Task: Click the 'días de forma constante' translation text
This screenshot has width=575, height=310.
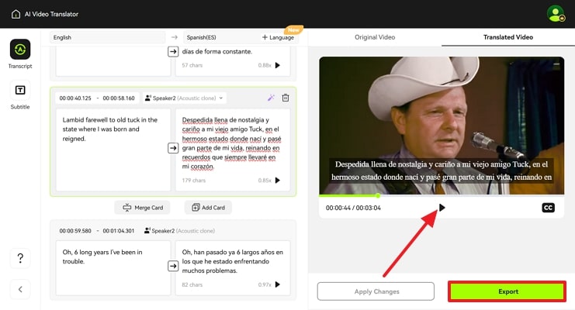Action: click(217, 52)
